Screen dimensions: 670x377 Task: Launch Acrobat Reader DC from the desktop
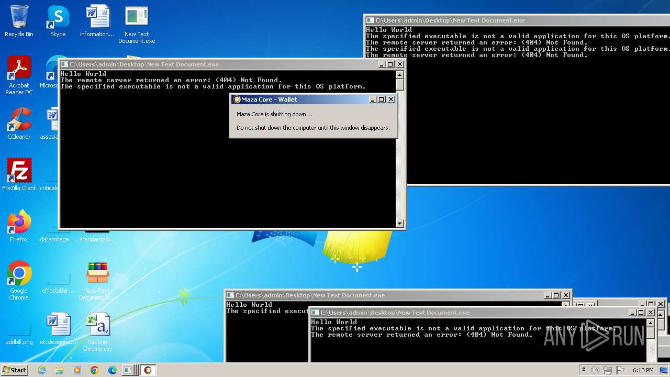click(x=19, y=75)
